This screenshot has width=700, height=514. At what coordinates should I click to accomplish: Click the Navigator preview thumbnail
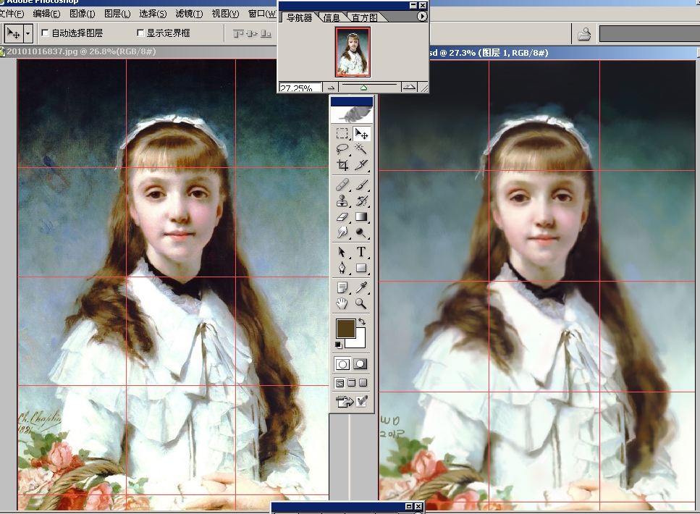353,52
